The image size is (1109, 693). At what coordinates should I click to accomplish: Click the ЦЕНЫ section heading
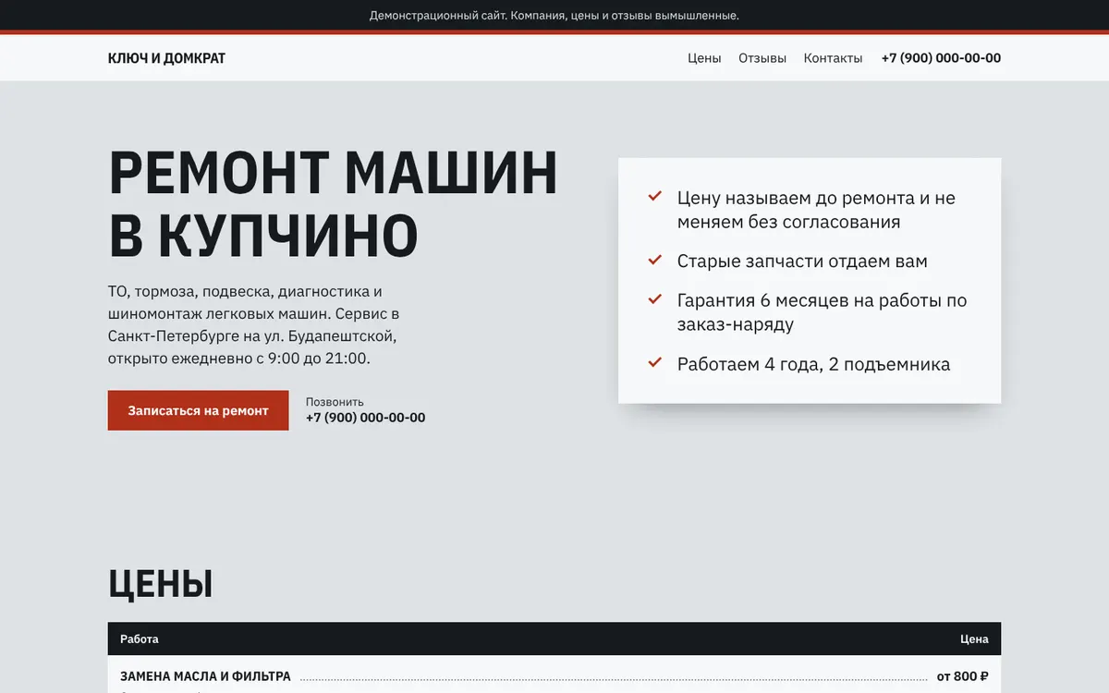pos(161,584)
